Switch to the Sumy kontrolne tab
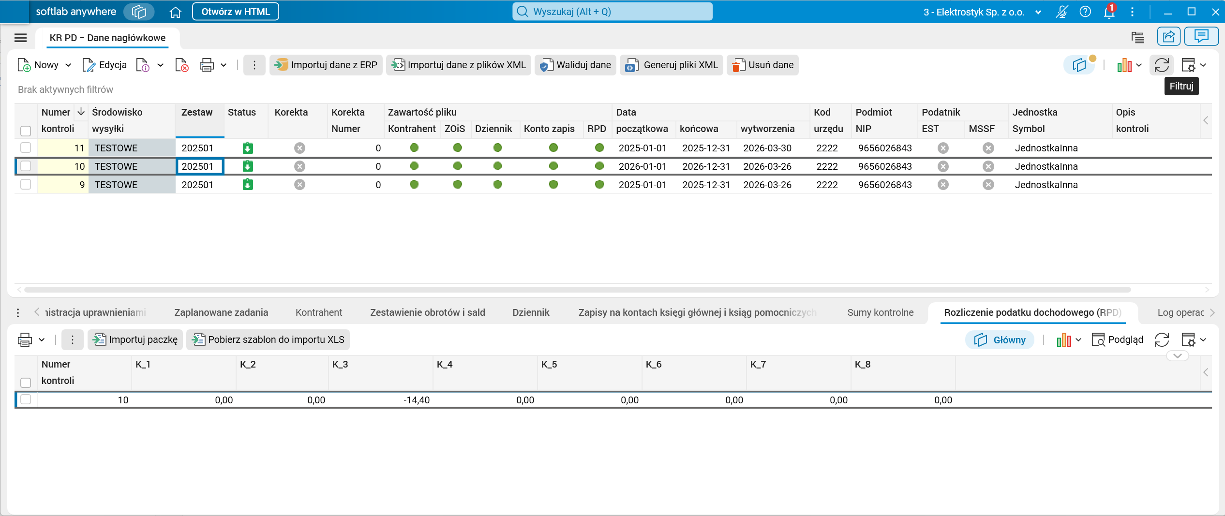This screenshot has width=1225, height=516. click(x=880, y=312)
